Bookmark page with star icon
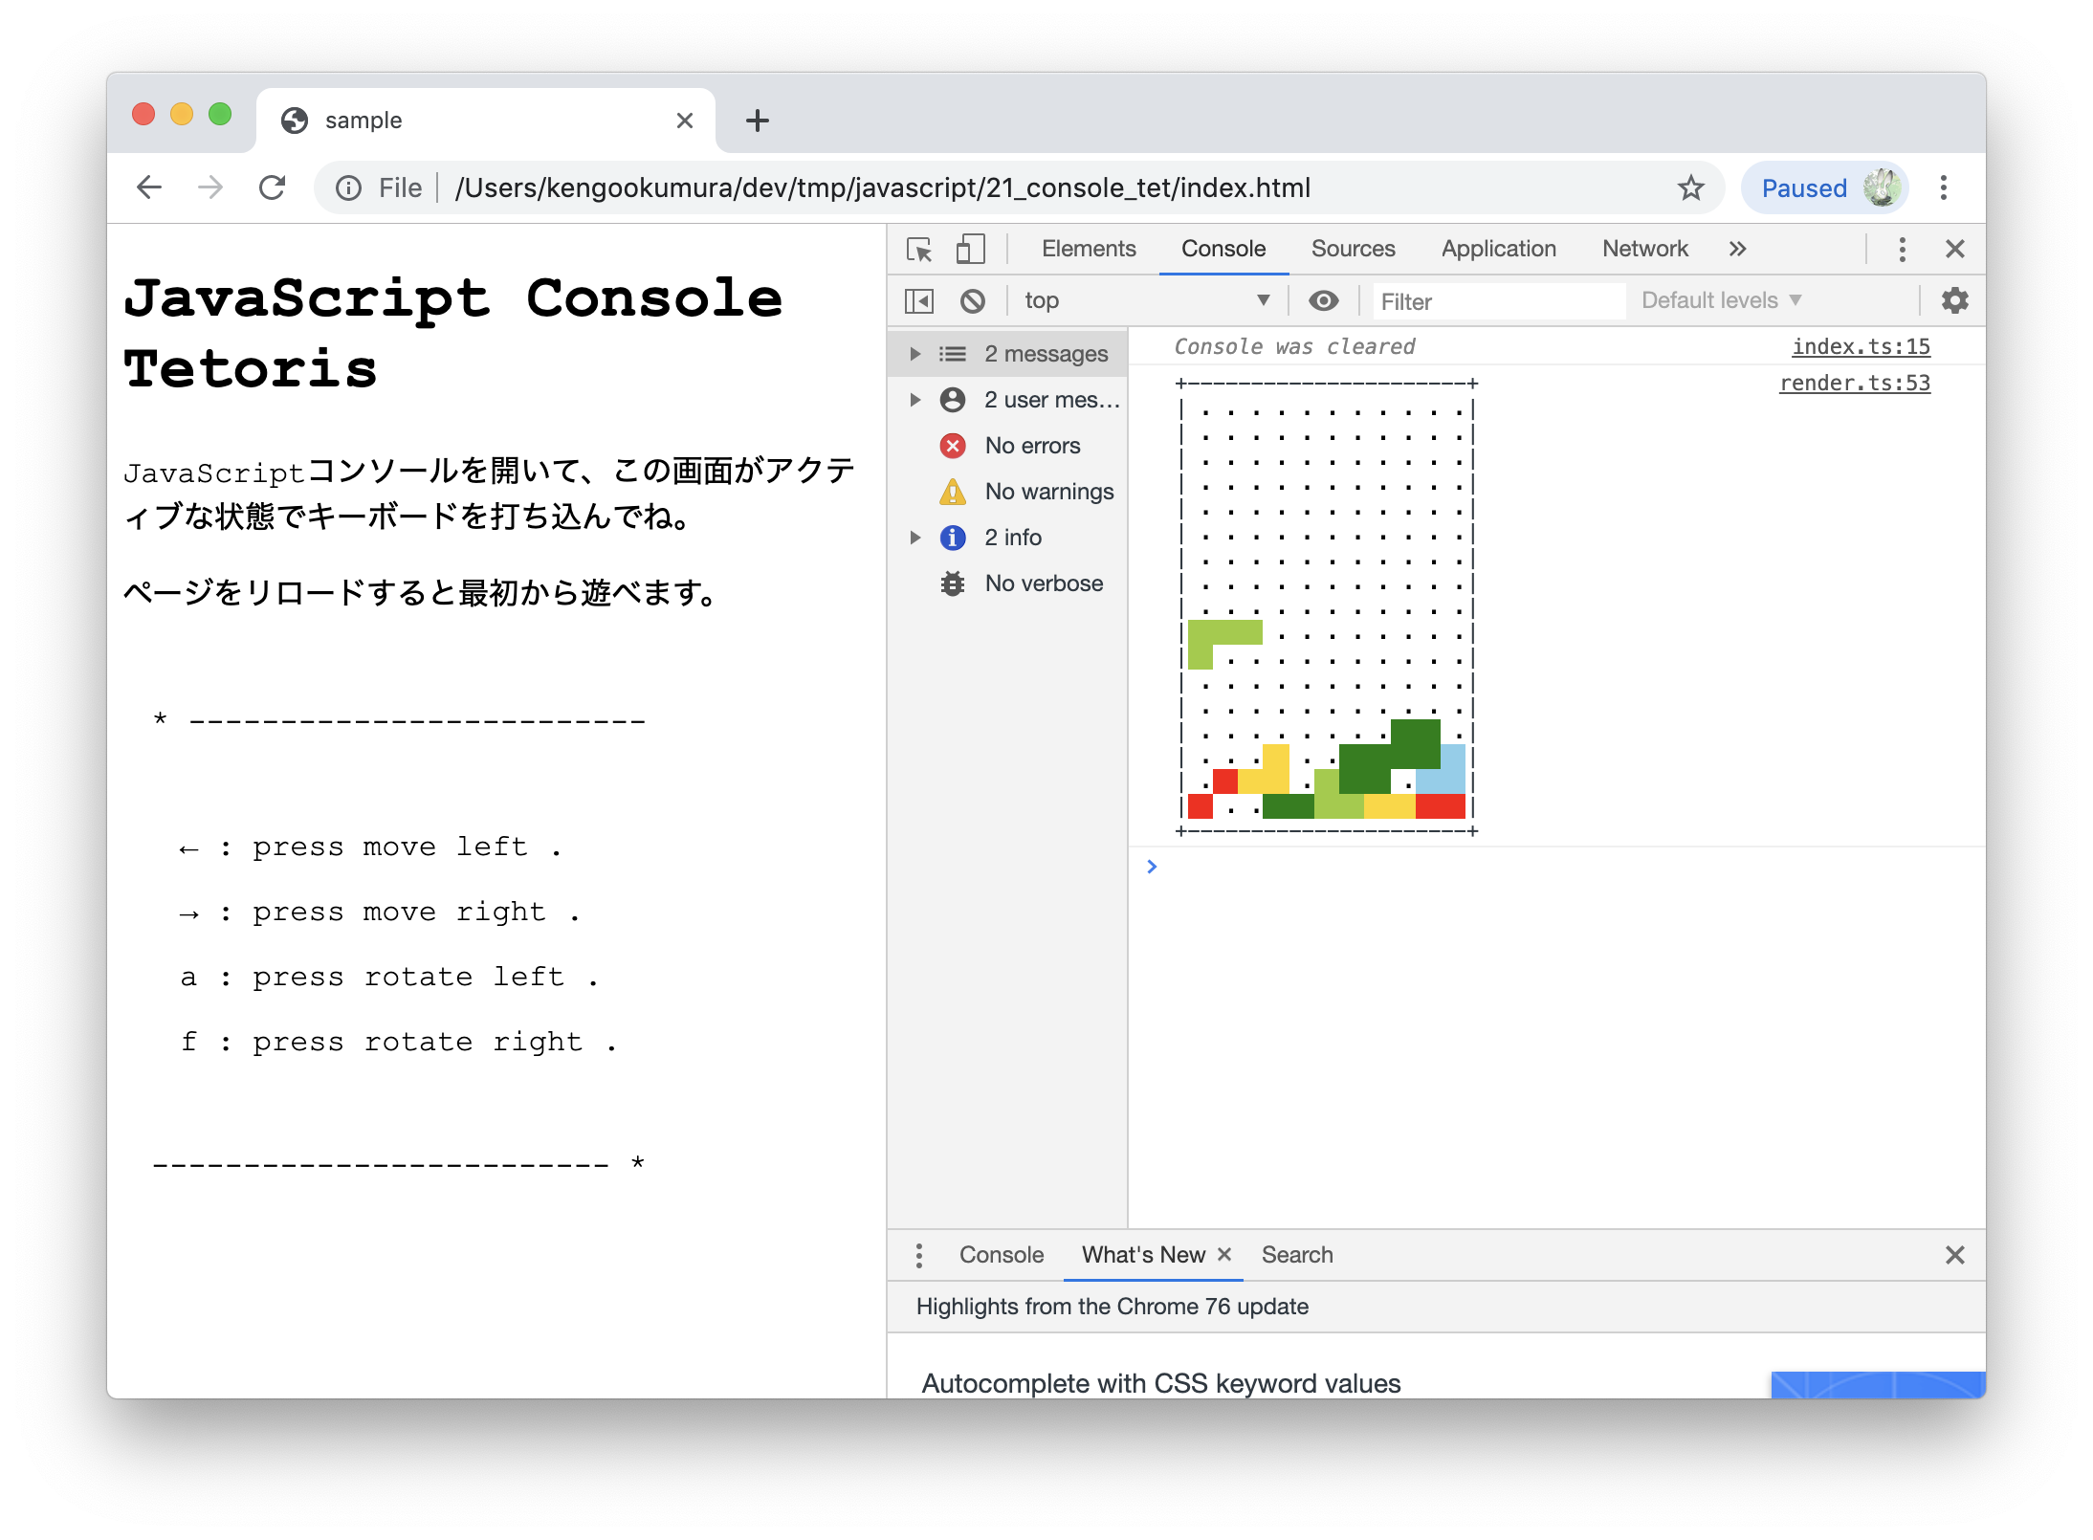Screen dimensions: 2093x1540 (x=1690, y=187)
